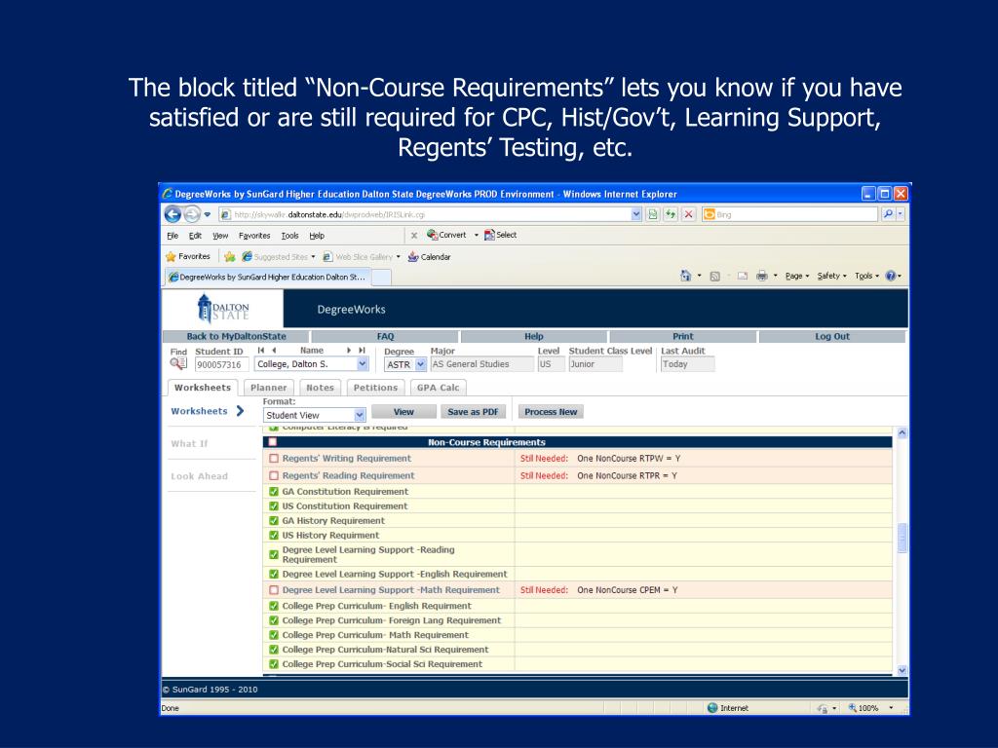Click the browser Forward arrow button
The width and height of the screenshot is (998, 748).
pos(192,214)
